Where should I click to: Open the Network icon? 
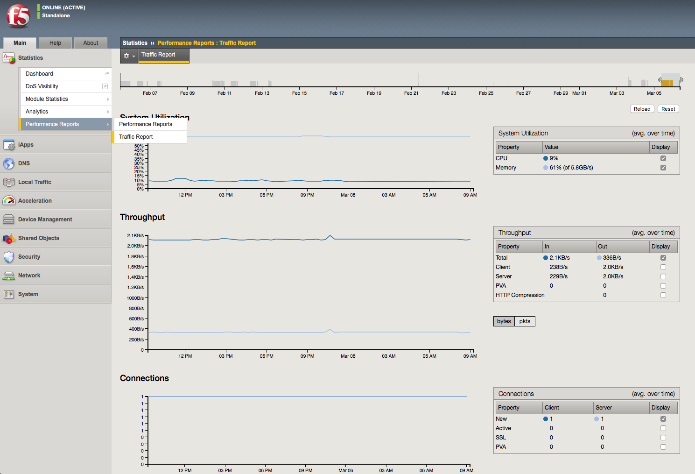click(9, 276)
